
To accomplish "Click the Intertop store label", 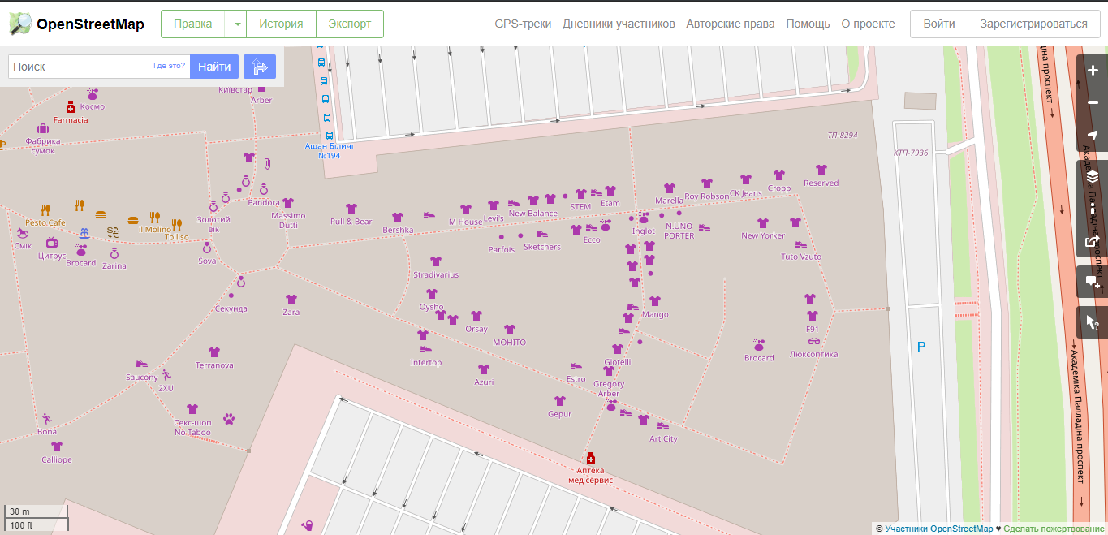I will 426,363.
